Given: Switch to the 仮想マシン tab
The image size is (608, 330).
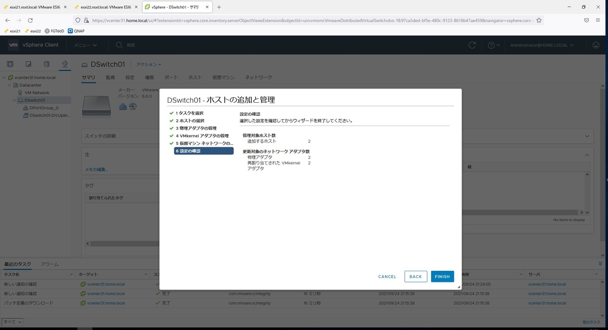Looking at the screenshot, I should tap(223, 77).
